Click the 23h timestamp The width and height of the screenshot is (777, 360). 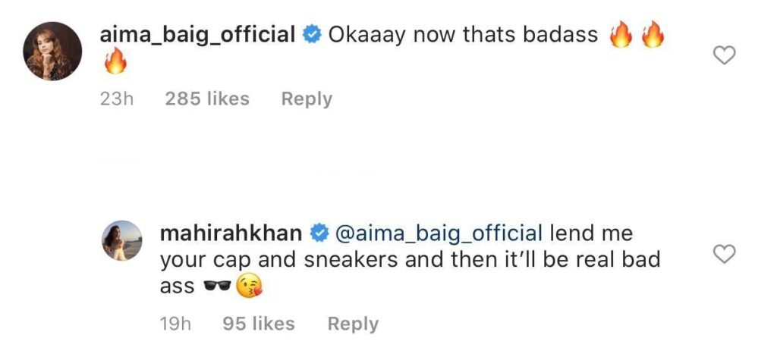tap(117, 99)
